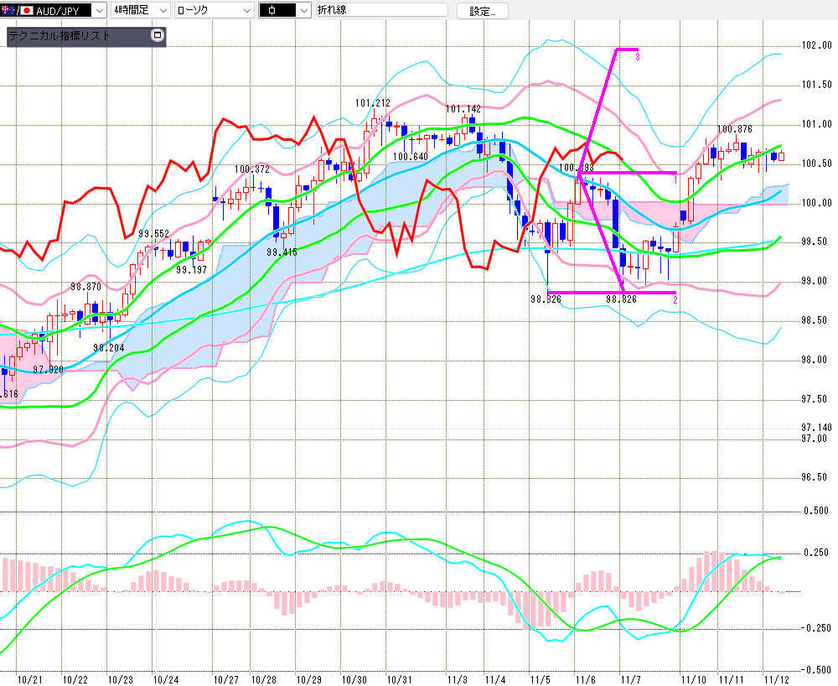Click the 99.197 price label on chart

(x=191, y=269)
